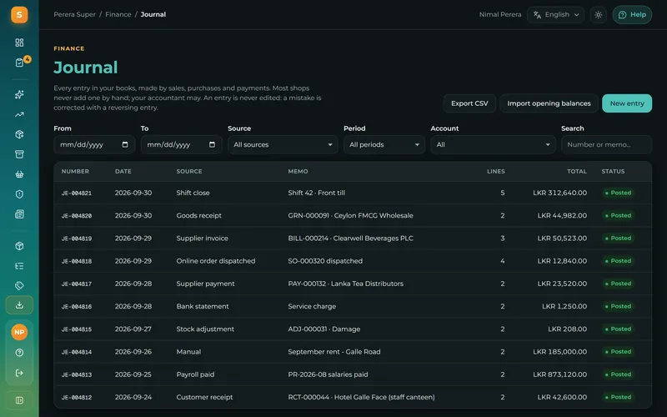Click Import opening balances button
The height and width of the screenshot is (417, 667).
tap(549, 103)
